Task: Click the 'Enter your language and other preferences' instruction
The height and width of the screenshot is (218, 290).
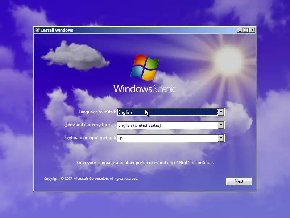Action: (x=145, y=163)
